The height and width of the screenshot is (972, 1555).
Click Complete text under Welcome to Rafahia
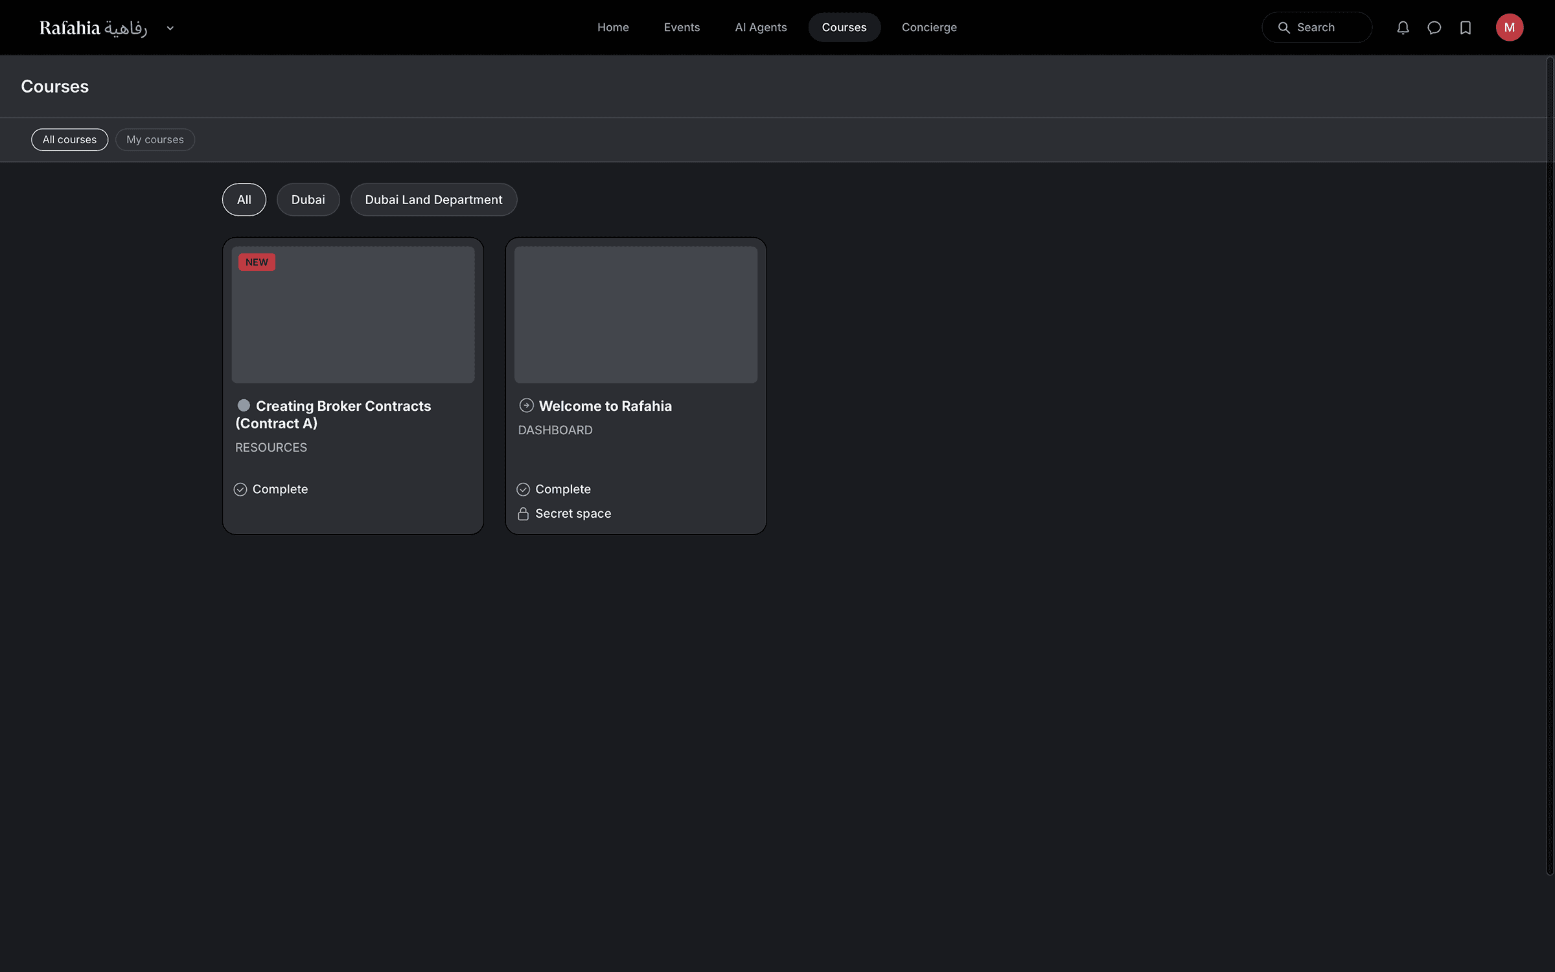pyautogui.click(x=563, y=489)
